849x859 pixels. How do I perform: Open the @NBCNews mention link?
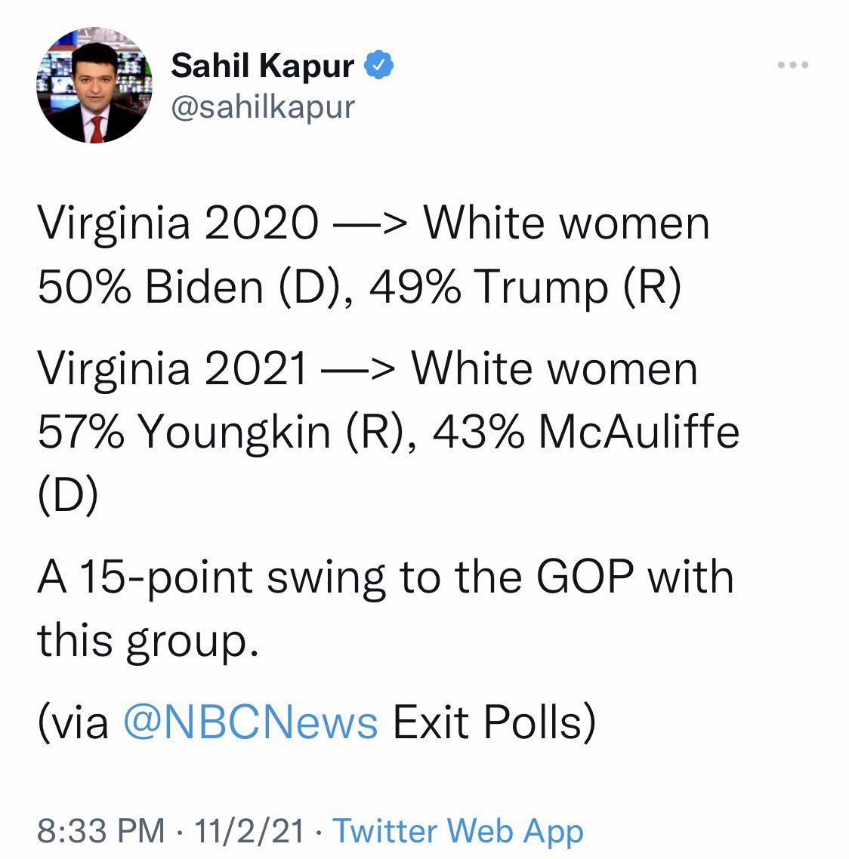coord(251,722)
